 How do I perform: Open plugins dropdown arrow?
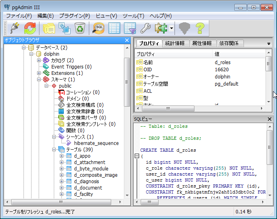171,28
